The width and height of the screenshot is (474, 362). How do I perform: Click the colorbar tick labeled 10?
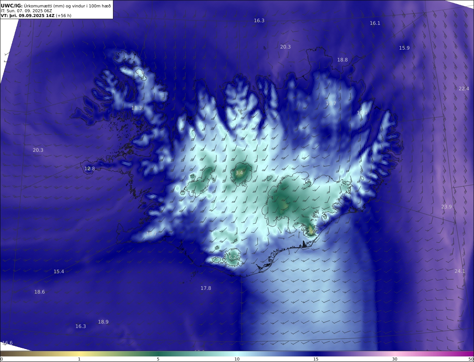237,359
